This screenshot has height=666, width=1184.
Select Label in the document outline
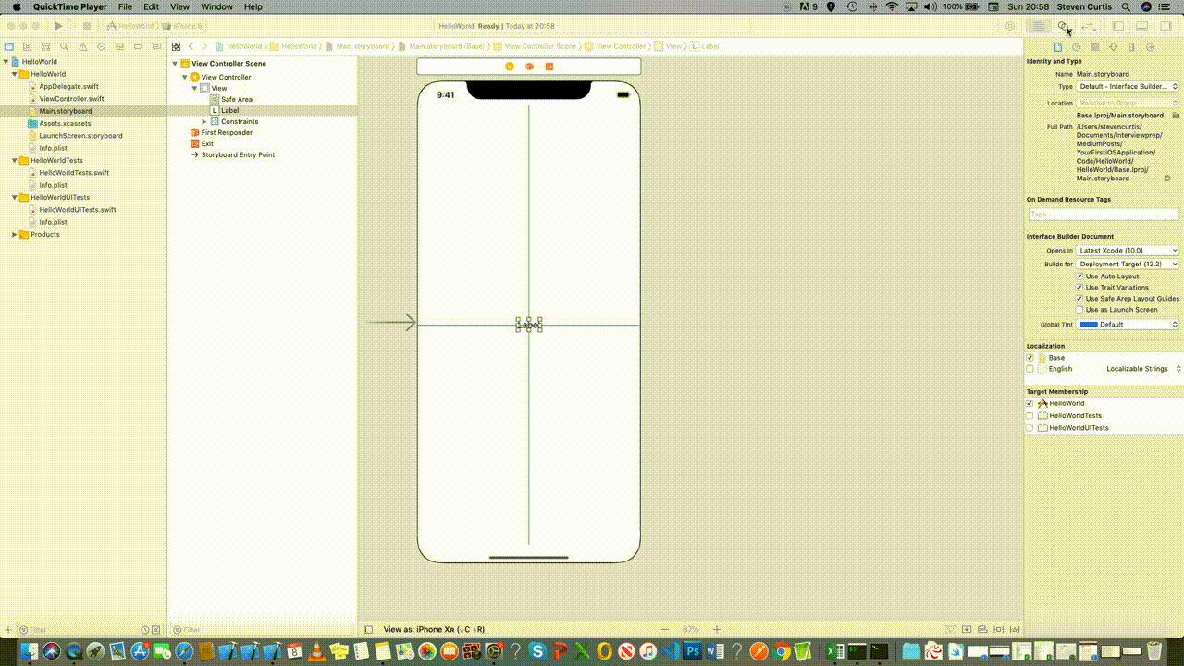[229, 110]
